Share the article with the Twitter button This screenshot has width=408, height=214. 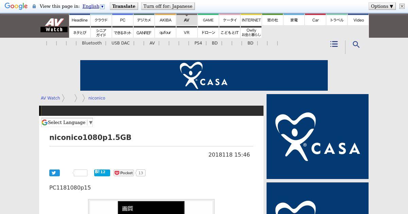click(54, 173)
